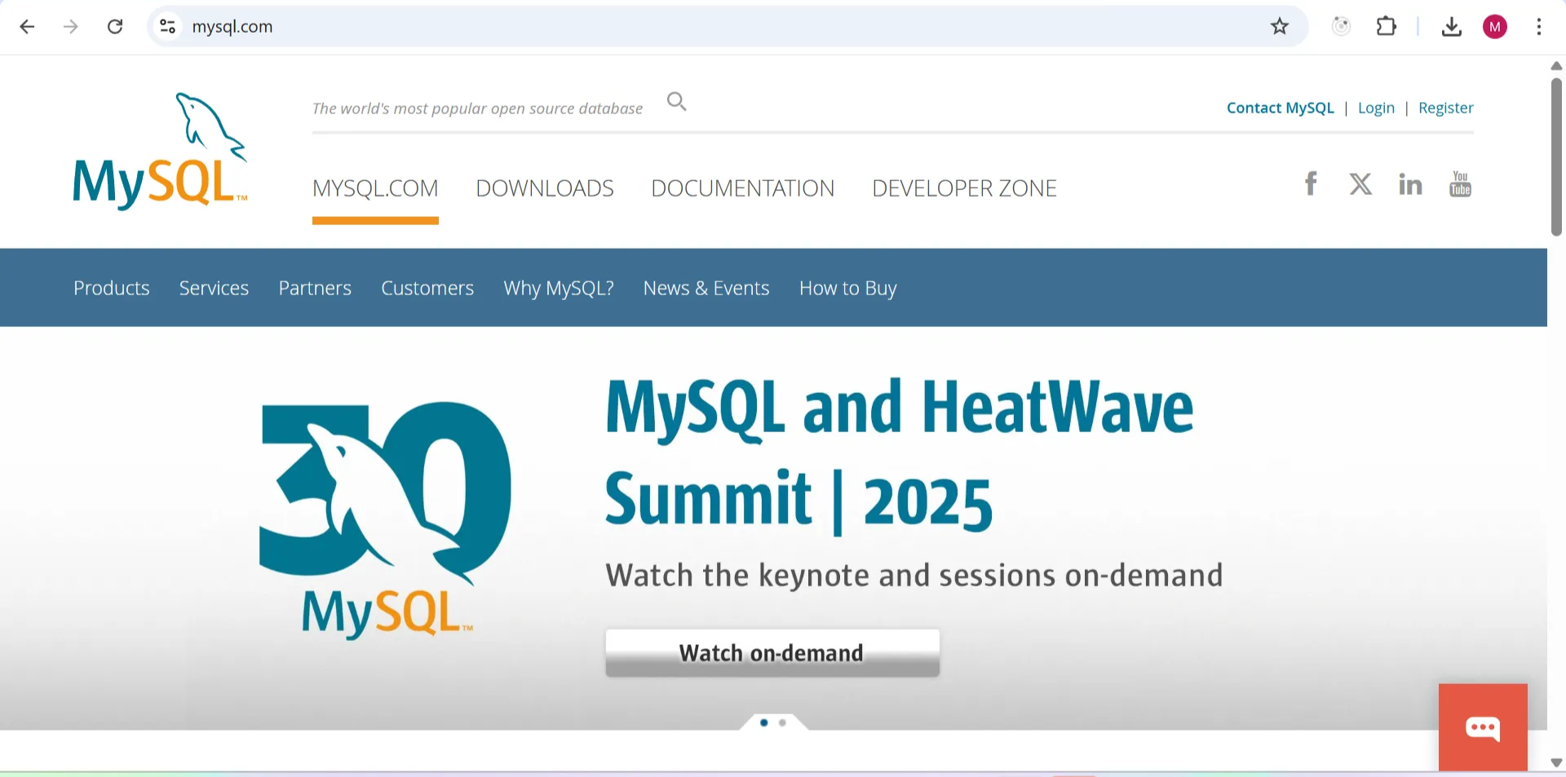Image resolution: width=1566 pixels, height=777 pixels.
Task: Click the Register link
Action: click(1445, 108)
